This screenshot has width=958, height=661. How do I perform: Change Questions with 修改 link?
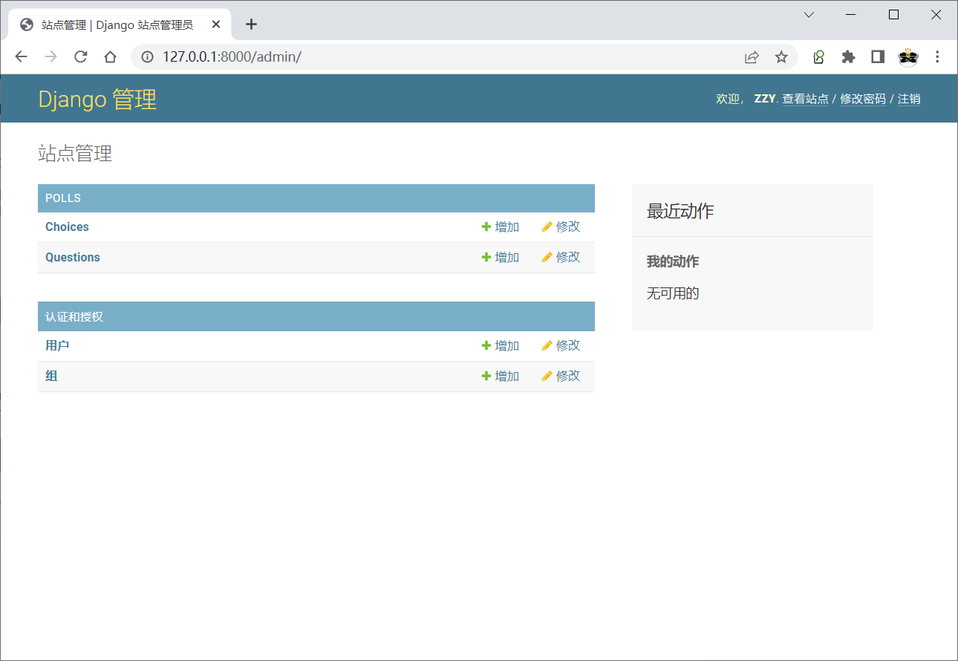click(561, 258)
